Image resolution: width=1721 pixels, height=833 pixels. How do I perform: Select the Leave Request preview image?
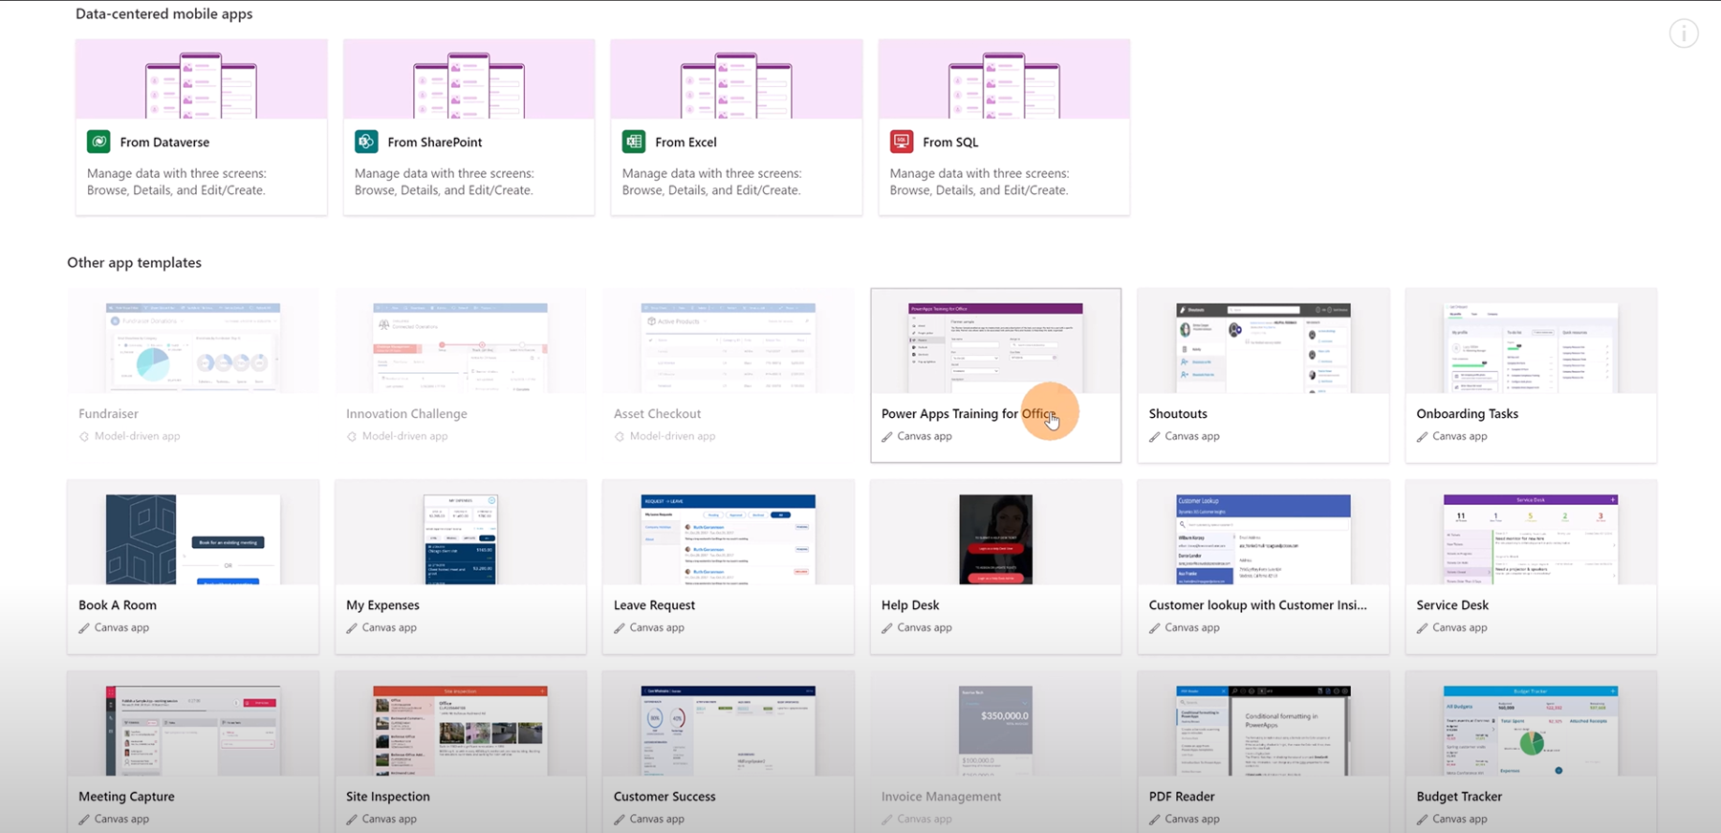[x=728, y=539]
